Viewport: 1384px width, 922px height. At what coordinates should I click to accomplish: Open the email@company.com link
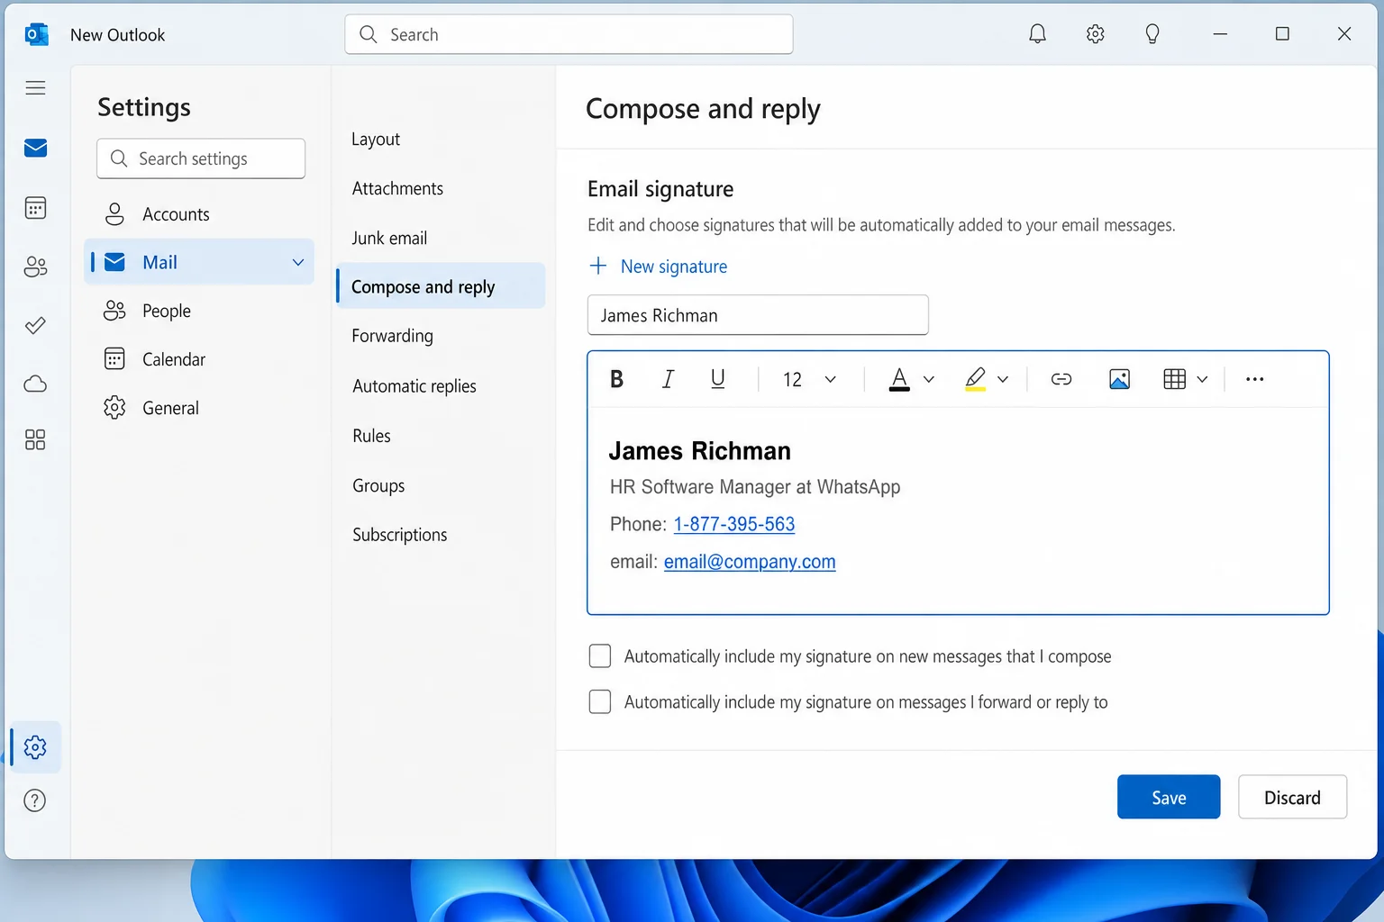coord(750,562)
